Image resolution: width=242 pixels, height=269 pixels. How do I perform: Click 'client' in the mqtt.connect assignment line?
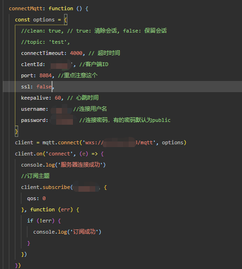pos(24,142)
